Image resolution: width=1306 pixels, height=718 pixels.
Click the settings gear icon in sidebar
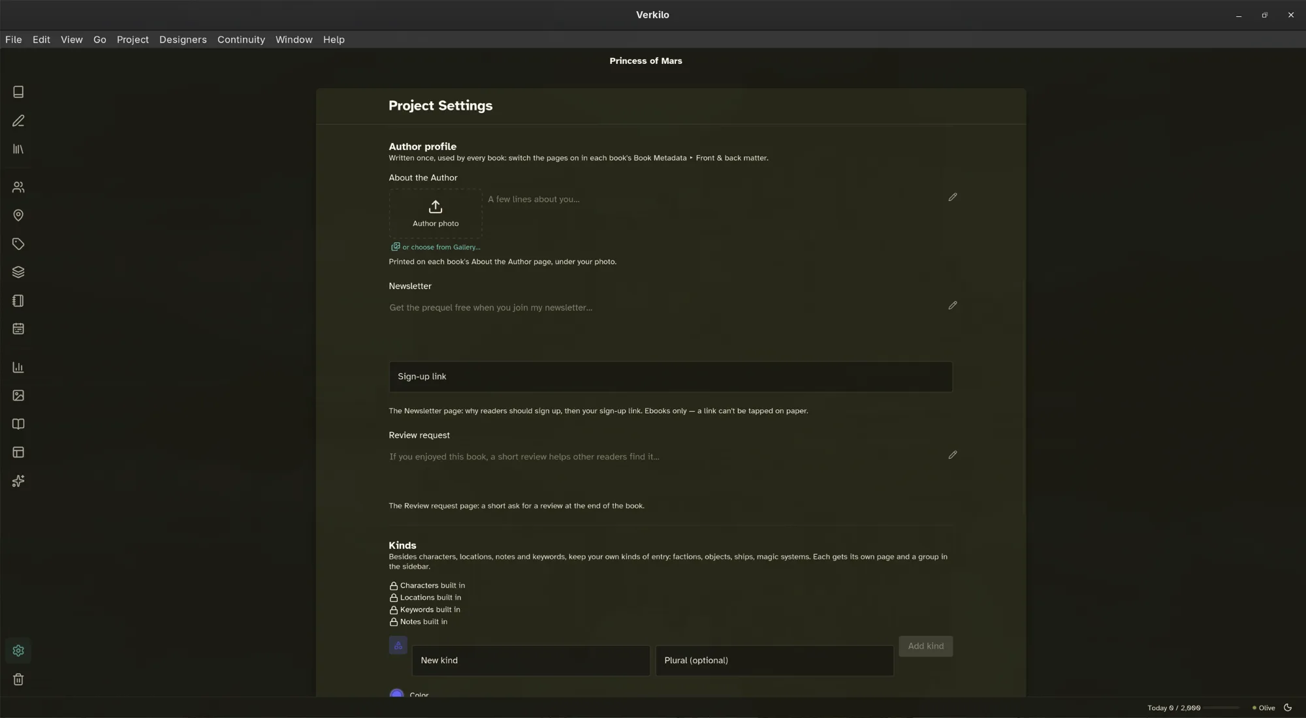pyautogui.click(x=18, y=651)
